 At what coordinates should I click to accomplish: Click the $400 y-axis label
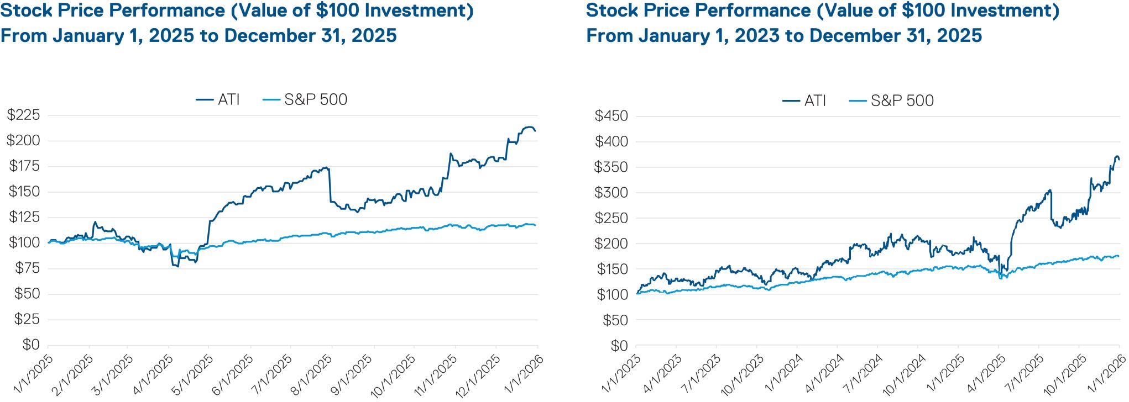pyautogui.click(x=611, y=142)
